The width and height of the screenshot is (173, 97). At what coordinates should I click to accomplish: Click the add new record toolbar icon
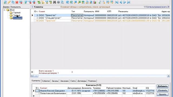coord(5,2)
